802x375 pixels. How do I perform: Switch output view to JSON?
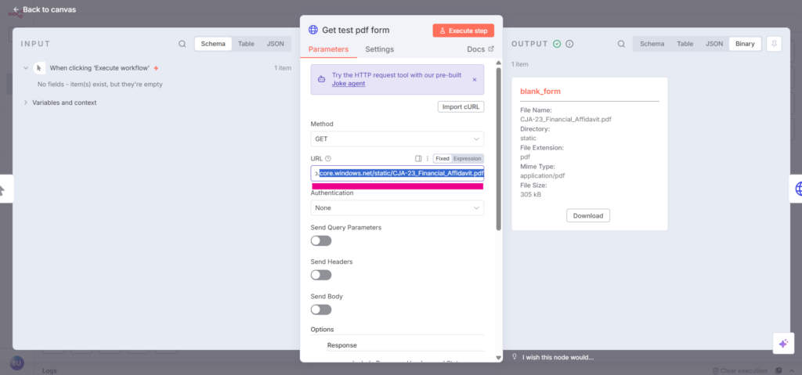point(714,44)
